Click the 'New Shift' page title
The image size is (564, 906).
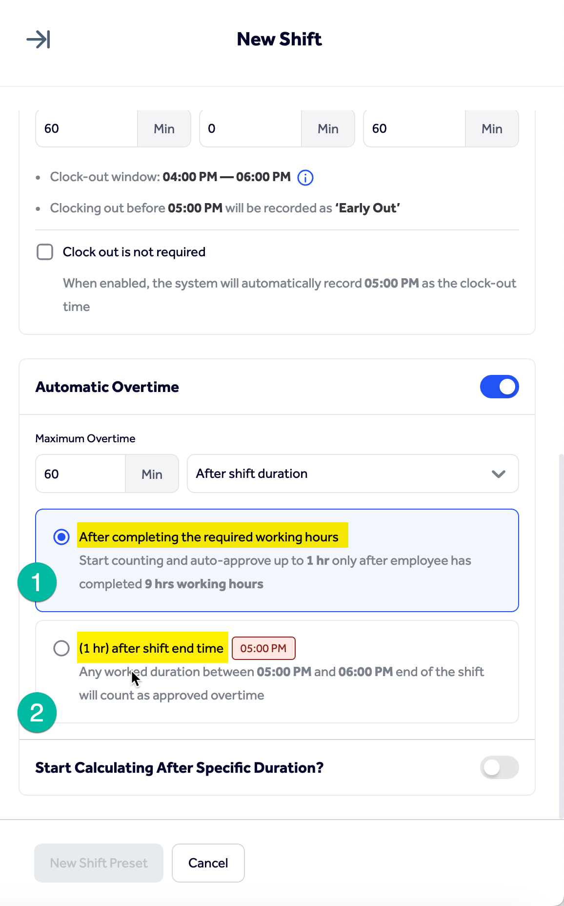click(x=279, y=39)
